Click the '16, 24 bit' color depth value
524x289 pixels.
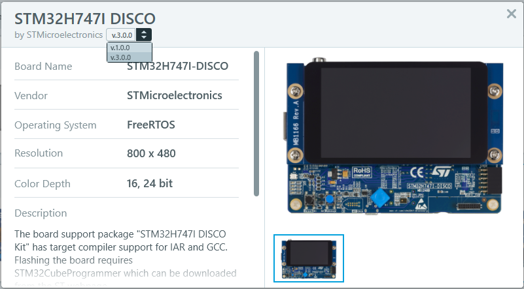tap(150, 183)
